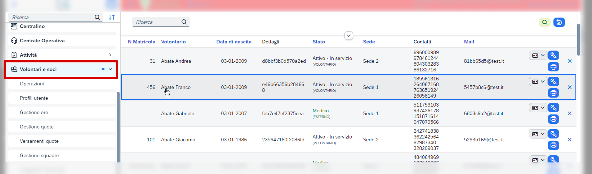Click the green search icon button

click(x=544, y=22)
